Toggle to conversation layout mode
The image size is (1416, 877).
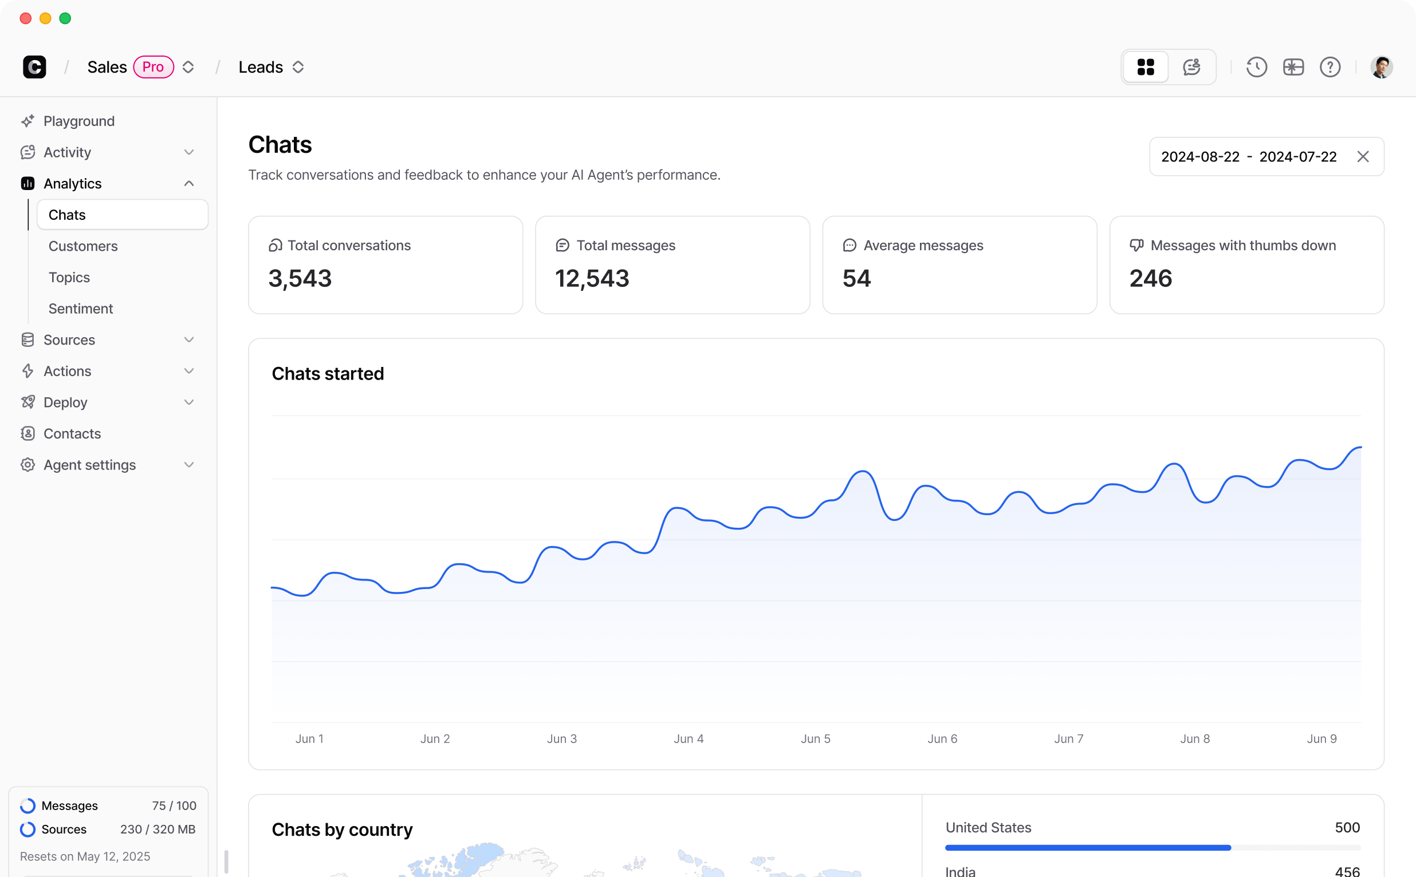pos(1191,67)
